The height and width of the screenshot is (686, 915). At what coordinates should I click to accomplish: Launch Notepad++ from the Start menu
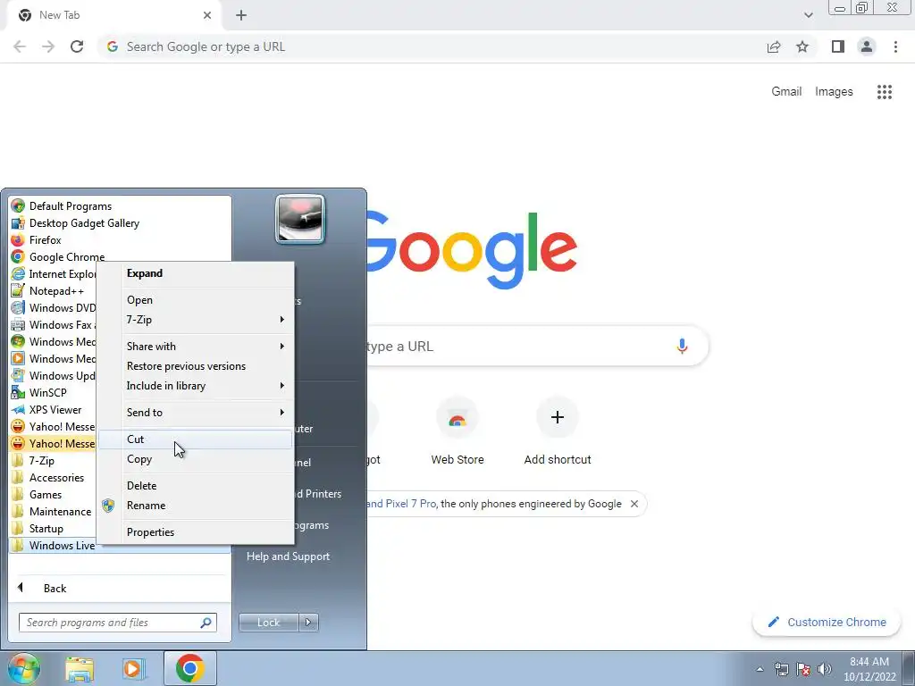click(18, 290)
